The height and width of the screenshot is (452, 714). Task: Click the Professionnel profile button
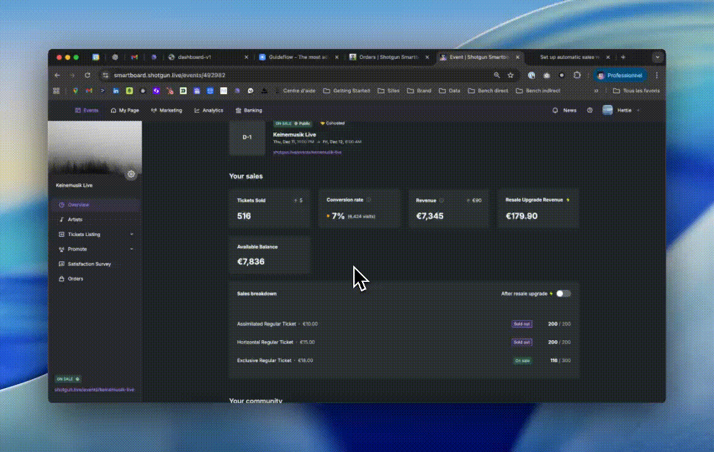[x=621, y=75]
